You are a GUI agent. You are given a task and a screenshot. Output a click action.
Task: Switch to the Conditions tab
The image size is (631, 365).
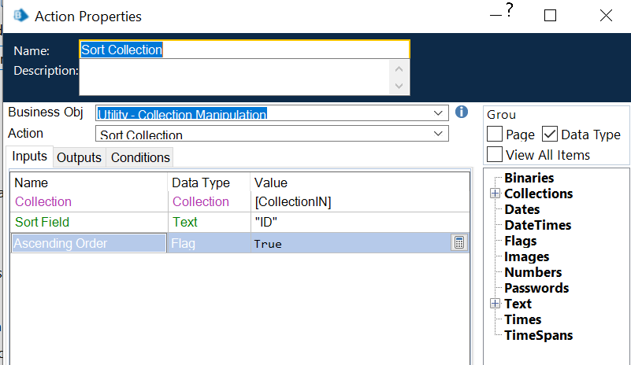[x=140, y=157]
